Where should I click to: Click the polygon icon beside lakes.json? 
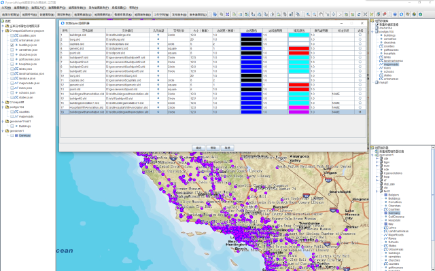click(x=16, y=69)
